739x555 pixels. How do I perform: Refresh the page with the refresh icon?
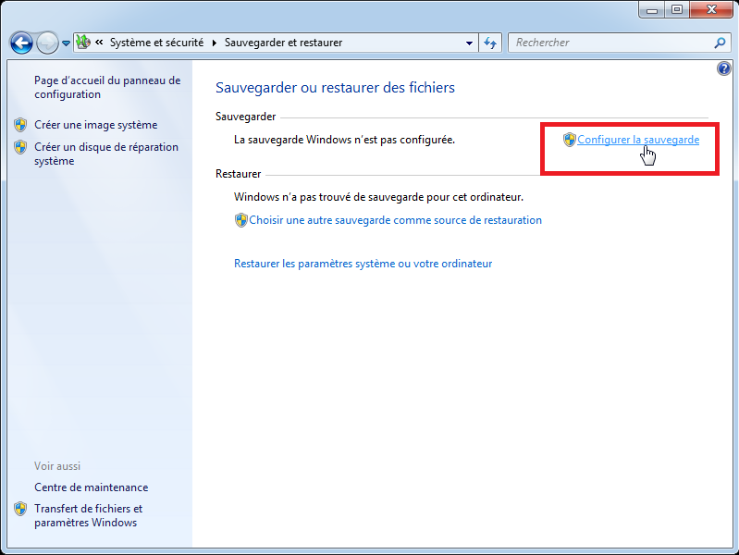point(490,43)
